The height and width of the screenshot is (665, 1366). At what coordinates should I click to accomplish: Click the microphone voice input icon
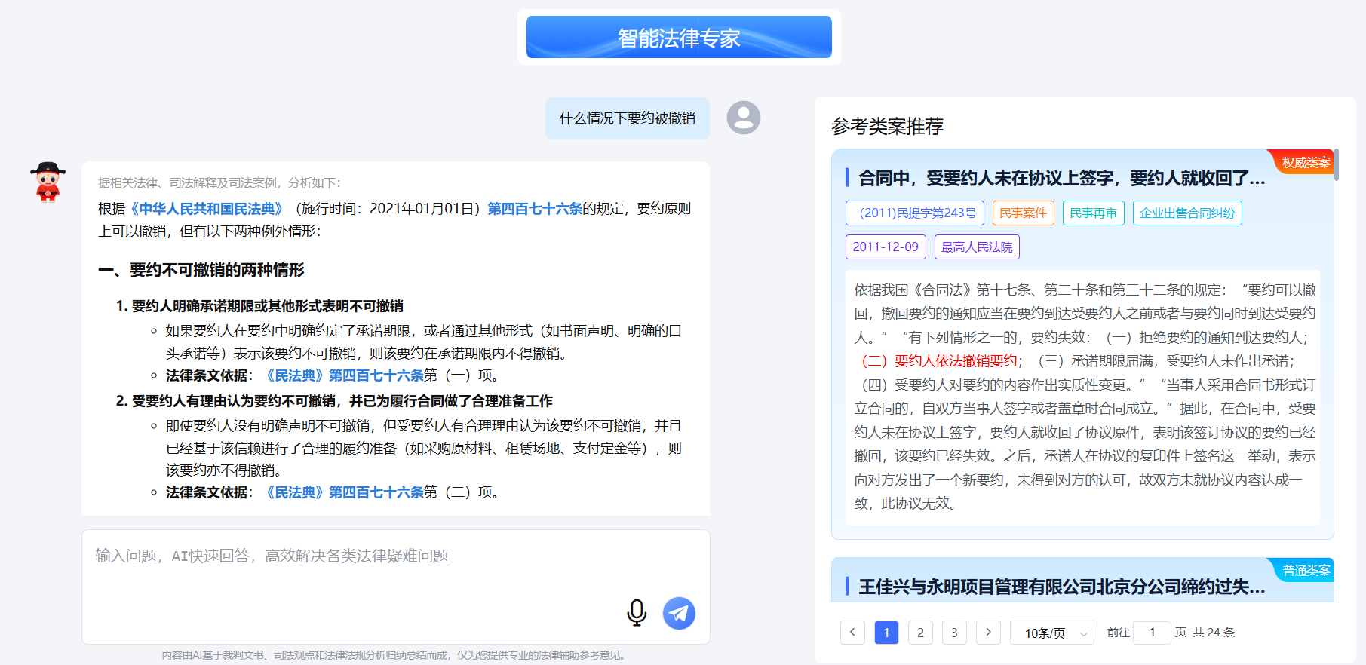click(637, 613)
